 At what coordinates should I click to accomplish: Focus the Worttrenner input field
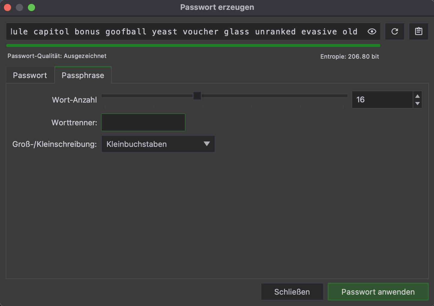(x=143, y=122)
